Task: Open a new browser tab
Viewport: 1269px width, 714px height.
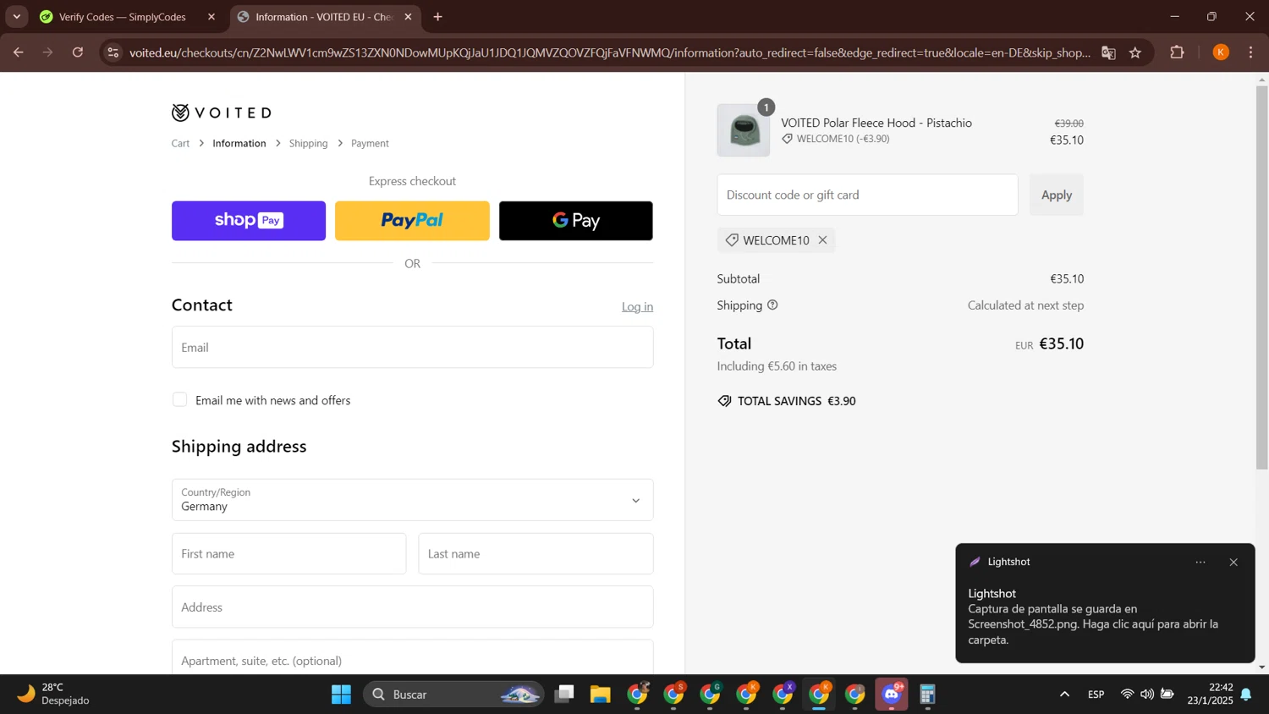Action: click(437, 17)
